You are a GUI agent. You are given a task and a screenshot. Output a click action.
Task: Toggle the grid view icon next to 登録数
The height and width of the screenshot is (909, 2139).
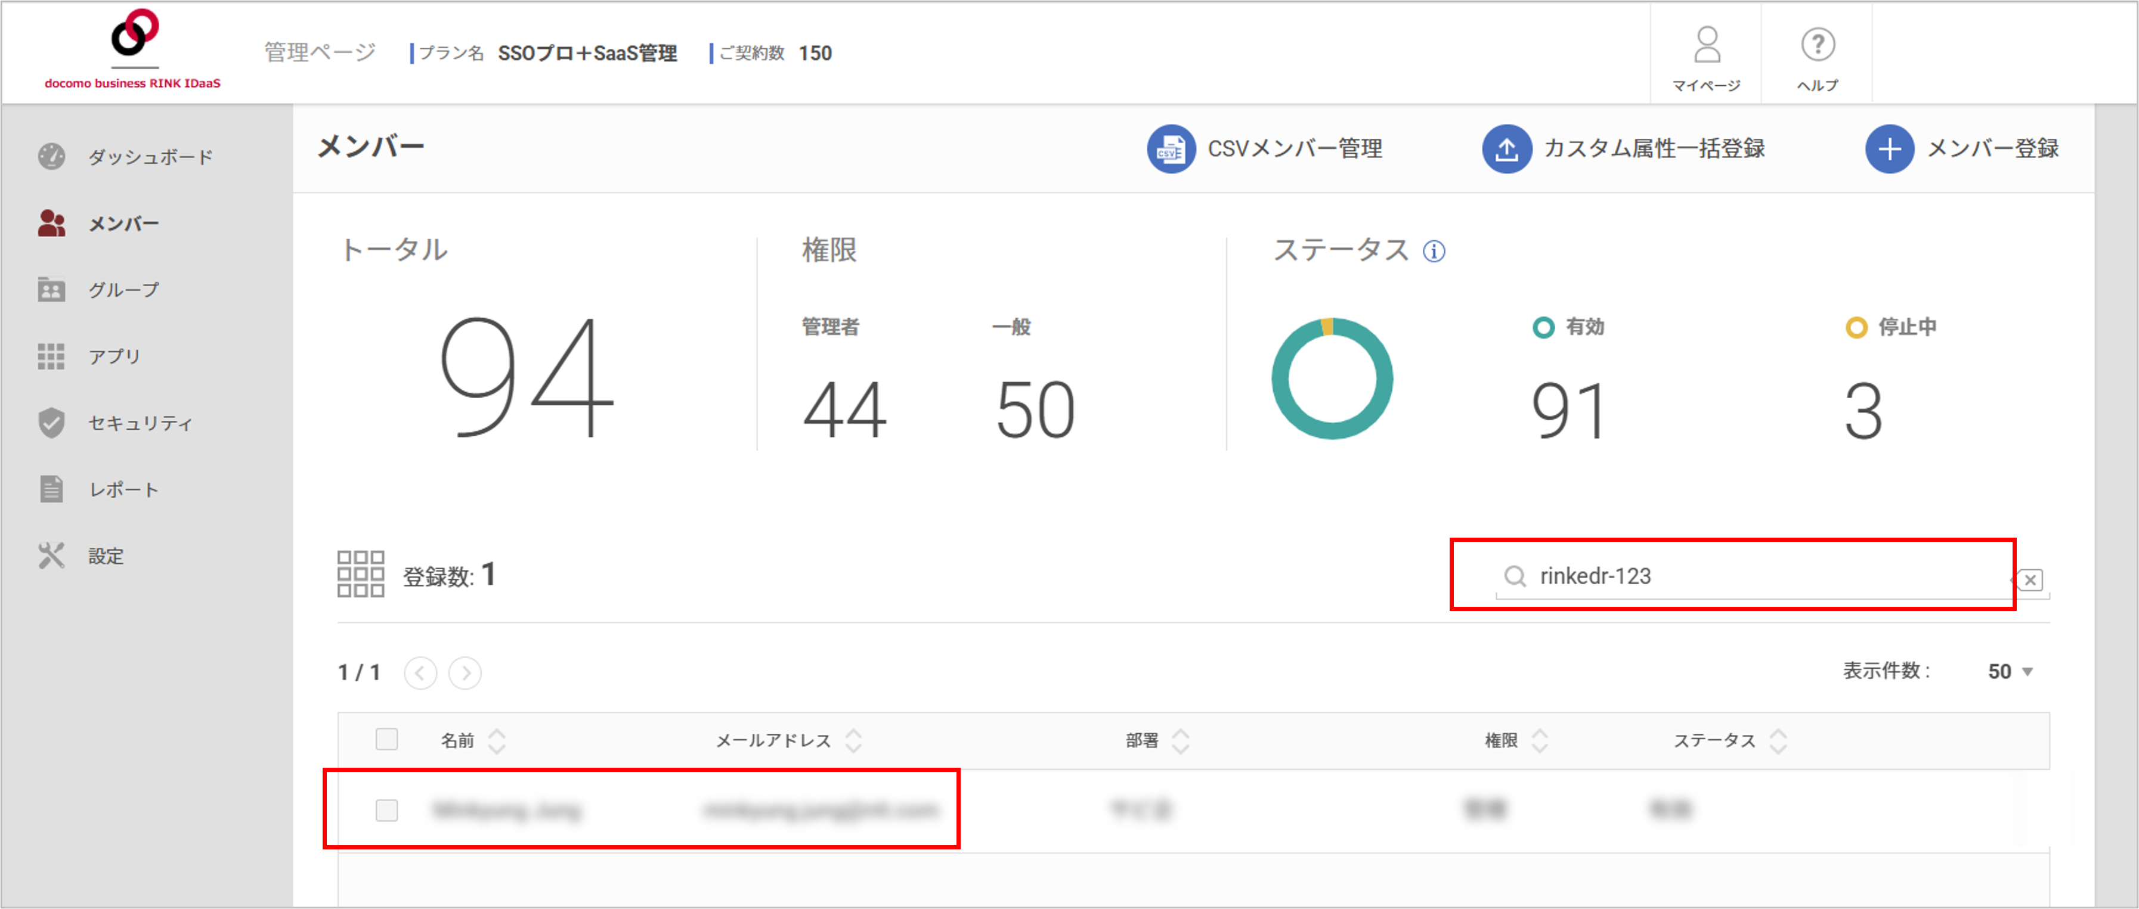361,573
